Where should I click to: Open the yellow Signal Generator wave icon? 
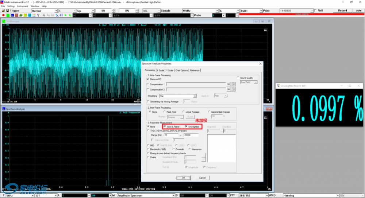tap(25, 15)
